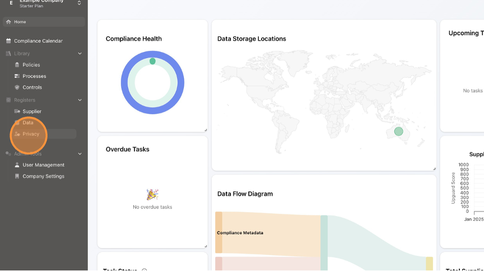Click the Processes icon in Library

coord(17,76)
